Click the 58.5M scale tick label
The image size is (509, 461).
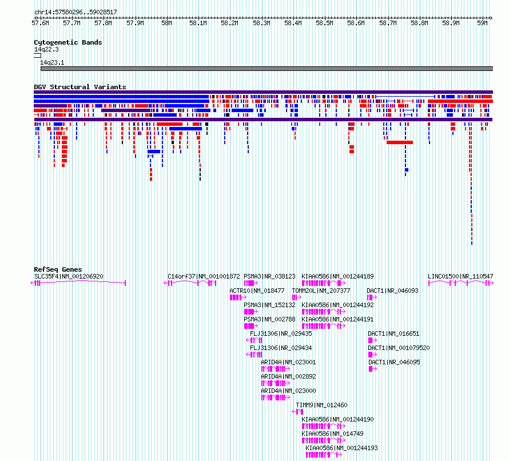pyautogui.click(x=325, y=23)
